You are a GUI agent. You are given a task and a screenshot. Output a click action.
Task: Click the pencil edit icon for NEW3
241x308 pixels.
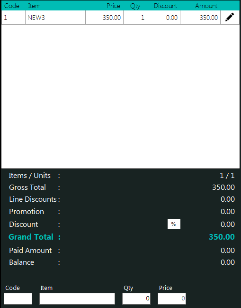[230, 17]
